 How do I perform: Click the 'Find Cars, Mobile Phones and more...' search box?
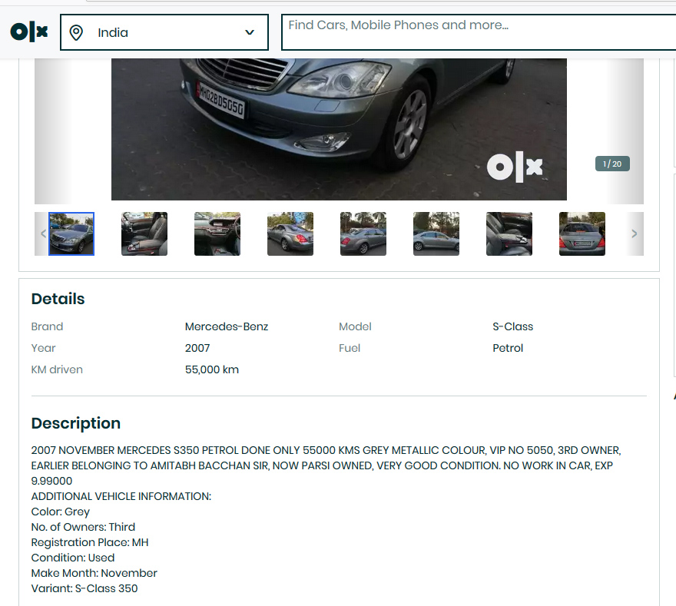pos(479,32)
